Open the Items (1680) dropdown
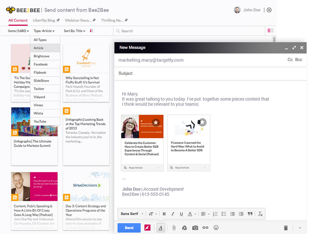Viewport: 315px width, 234px height. point(18,31)
